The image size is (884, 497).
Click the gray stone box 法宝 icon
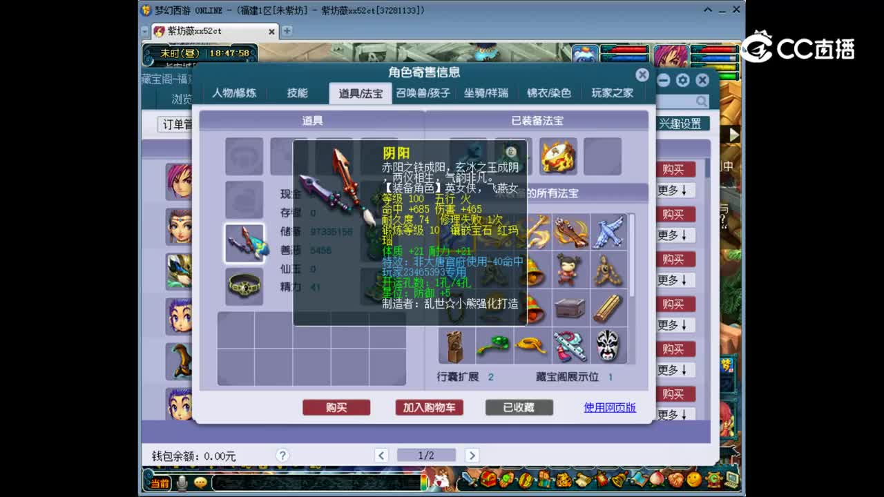click(570, 308)
